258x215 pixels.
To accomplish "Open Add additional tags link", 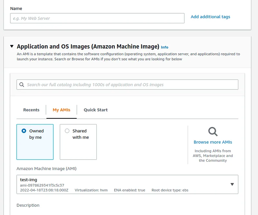I will 210,17.
